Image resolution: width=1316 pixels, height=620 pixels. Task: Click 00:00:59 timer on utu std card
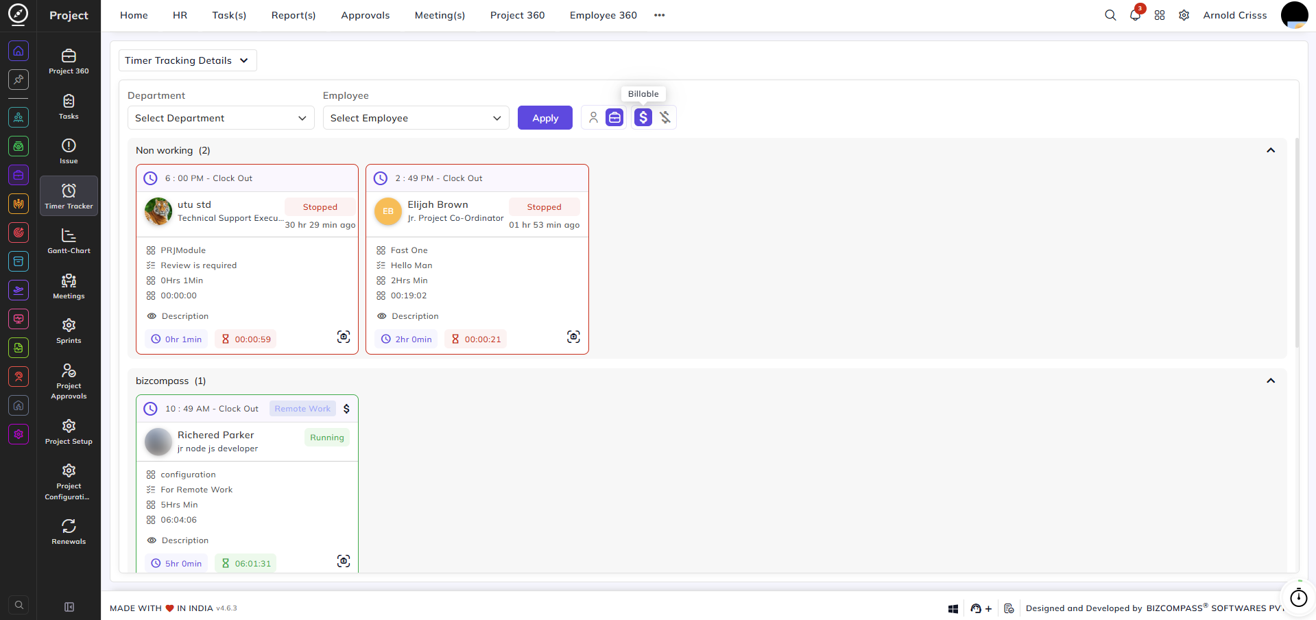click(246, 339)
